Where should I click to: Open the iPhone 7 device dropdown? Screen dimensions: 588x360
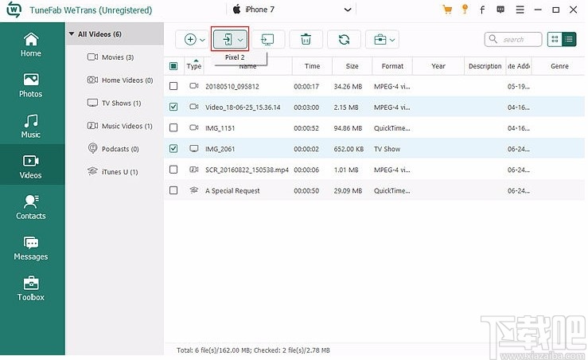291,10
